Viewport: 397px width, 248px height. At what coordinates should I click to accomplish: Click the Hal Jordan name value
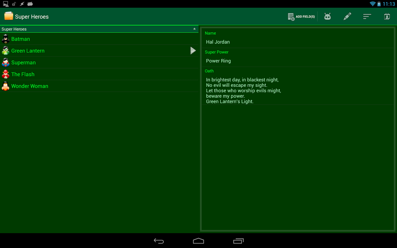[x=218, y=42]
